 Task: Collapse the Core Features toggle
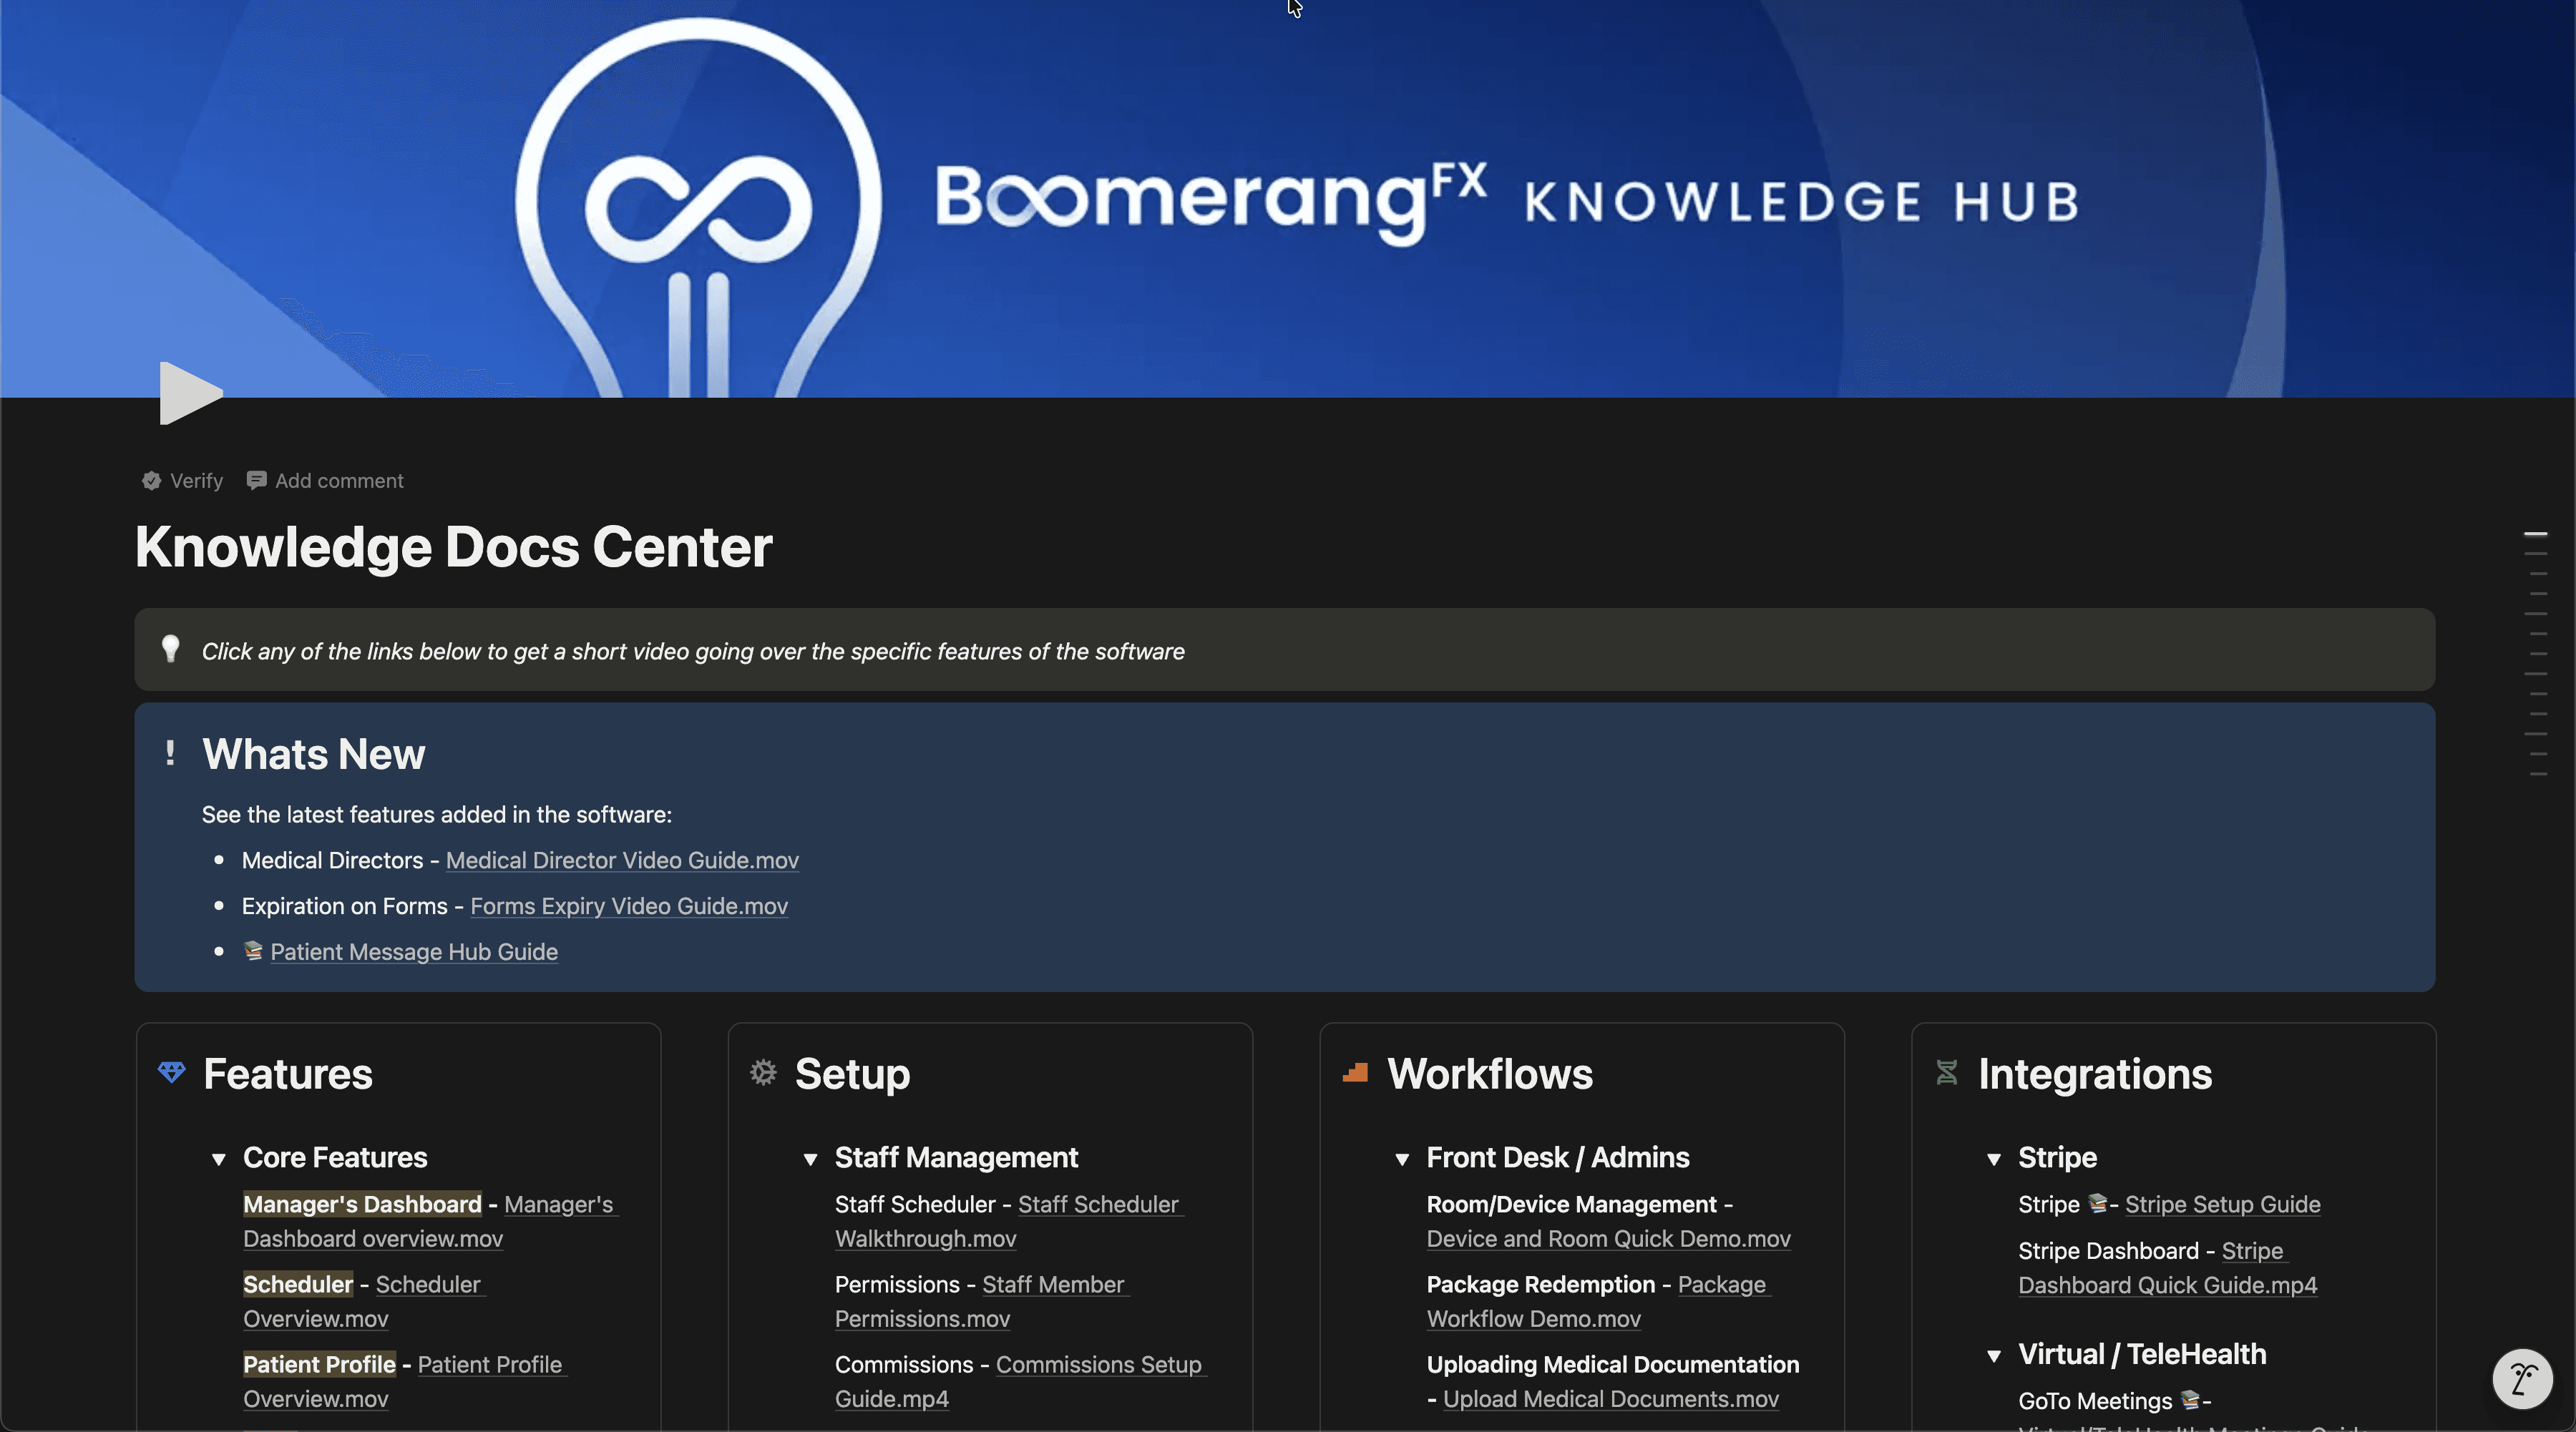click(218, 1159)
